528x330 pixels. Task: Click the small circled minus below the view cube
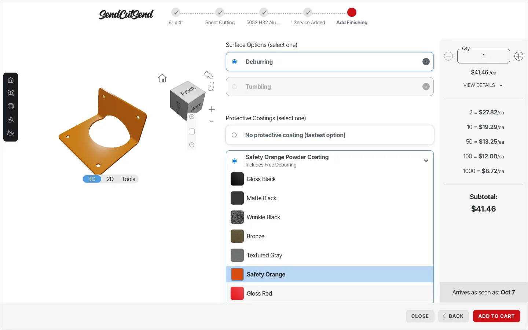(192, 145)
